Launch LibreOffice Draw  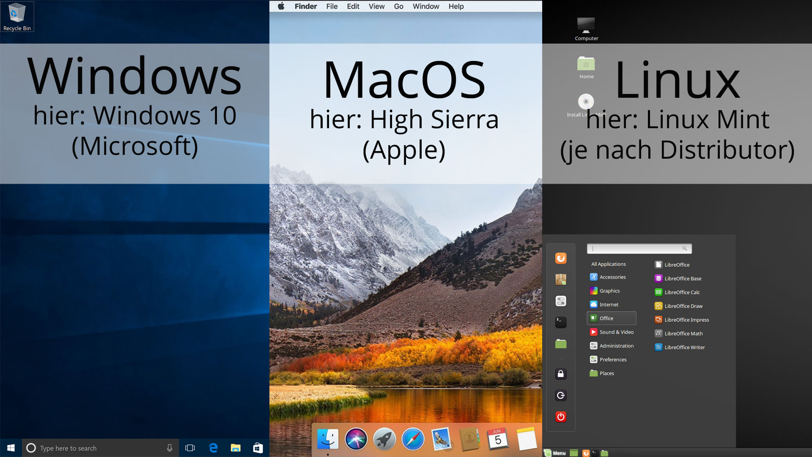[x=679, y=306]
